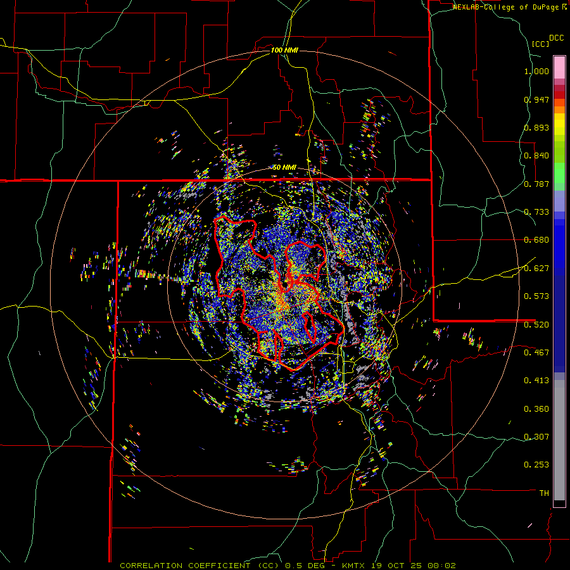This screenshot has width=570, height=570.
Task: Click the Correlation Coefficient KMTX caption at bottom
Action: point(288,566)
